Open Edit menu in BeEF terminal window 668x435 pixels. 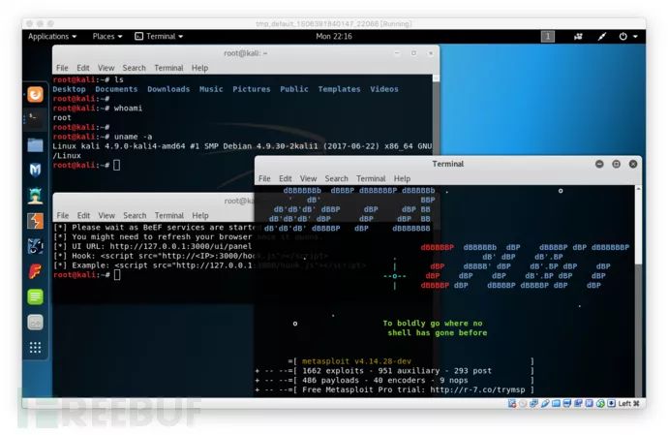[x=83, y=215]
